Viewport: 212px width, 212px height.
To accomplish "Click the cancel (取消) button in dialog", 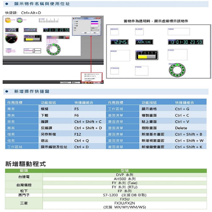I will 95,33.
